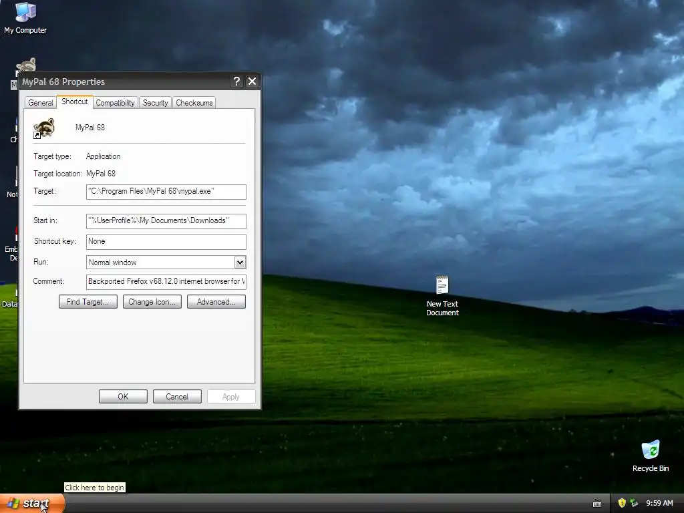The height and width of the screenshot is (513, 684).
Task: Open the yellow security shield tray icon
Action: (x=622, y=503)
